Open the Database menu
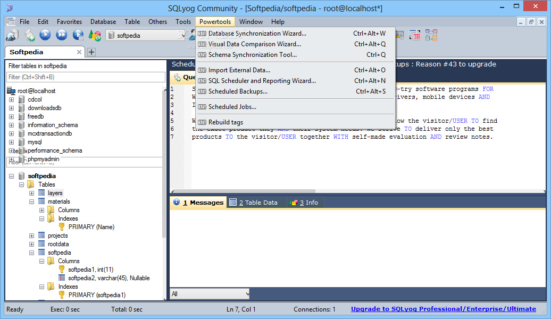Screen dimensions: 551x319 click(x=103, y=22)
